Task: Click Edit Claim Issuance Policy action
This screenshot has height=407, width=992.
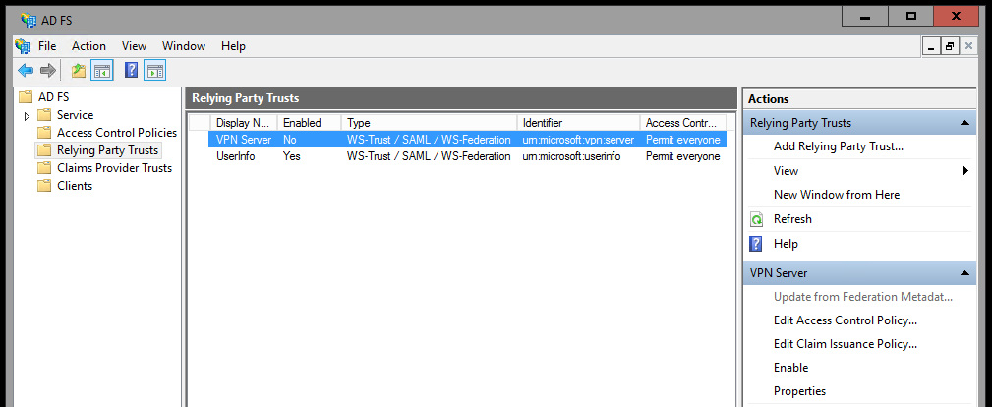Action: (x=846, y=344)
